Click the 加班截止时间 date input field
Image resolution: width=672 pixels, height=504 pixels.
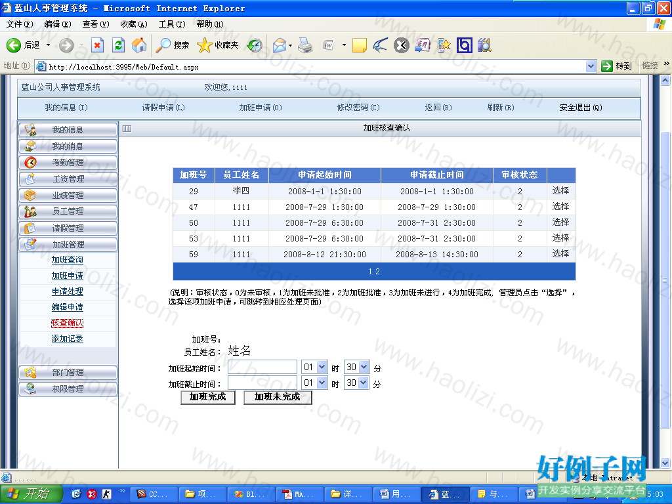point(262,383)
